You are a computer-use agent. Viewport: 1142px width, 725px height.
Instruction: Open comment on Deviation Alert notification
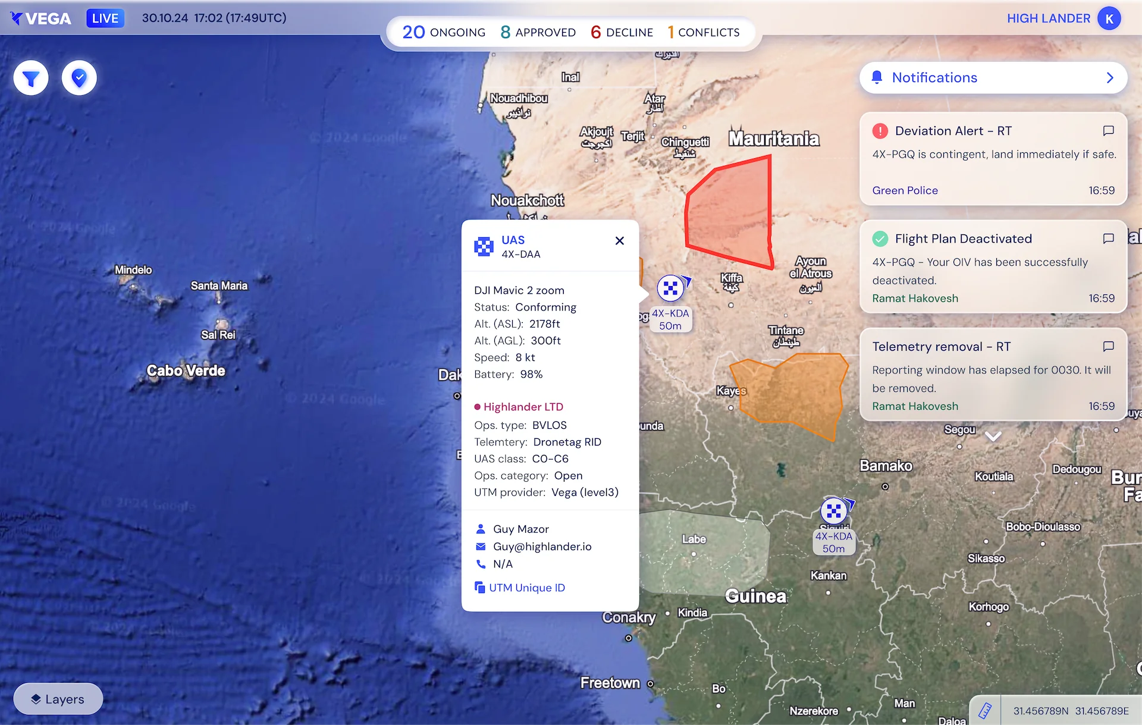click(x=1108, y=131)
